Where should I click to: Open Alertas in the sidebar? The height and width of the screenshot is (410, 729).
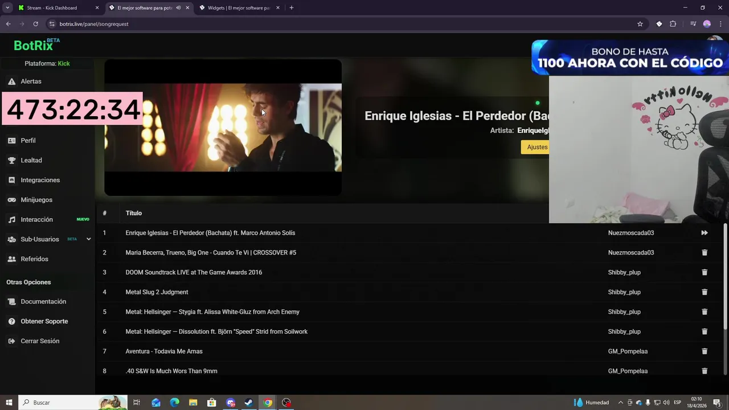(31, 81)
